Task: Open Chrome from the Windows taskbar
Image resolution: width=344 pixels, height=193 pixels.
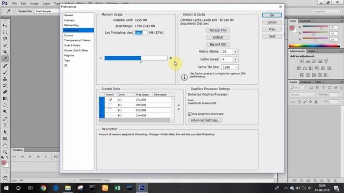Action: (43, 188)
